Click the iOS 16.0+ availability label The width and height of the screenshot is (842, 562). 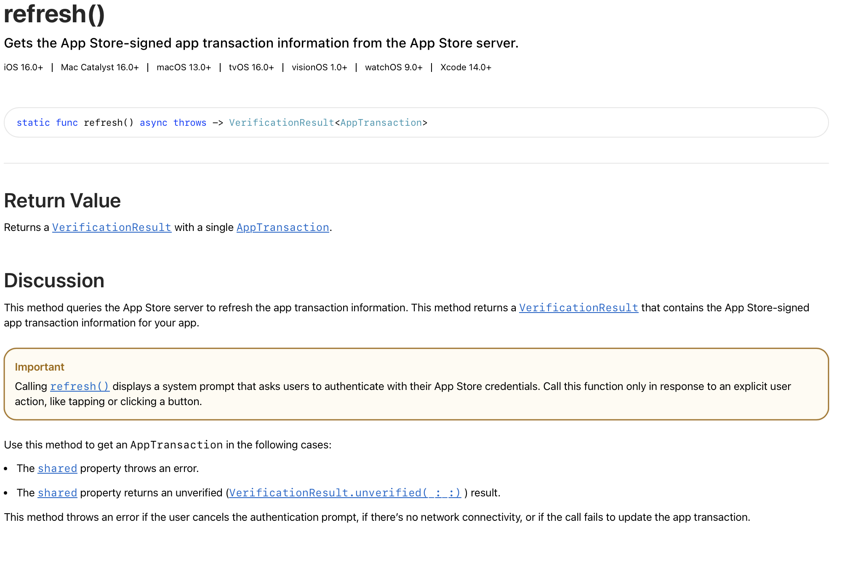[24, 67]
